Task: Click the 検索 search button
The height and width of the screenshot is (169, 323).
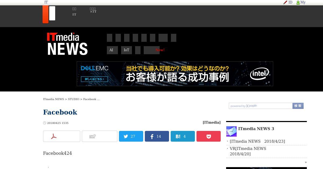Action: point(298,106)
